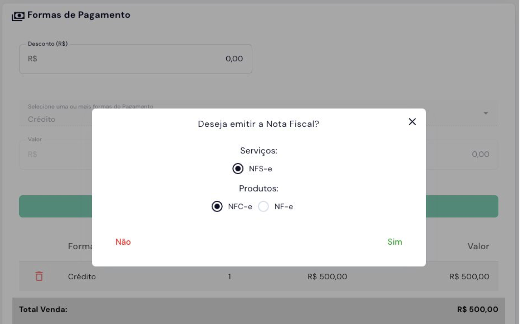Click the Formas de Pagamento heading
The width and height of the screenshot is (520, 324).
pos(78,15)
